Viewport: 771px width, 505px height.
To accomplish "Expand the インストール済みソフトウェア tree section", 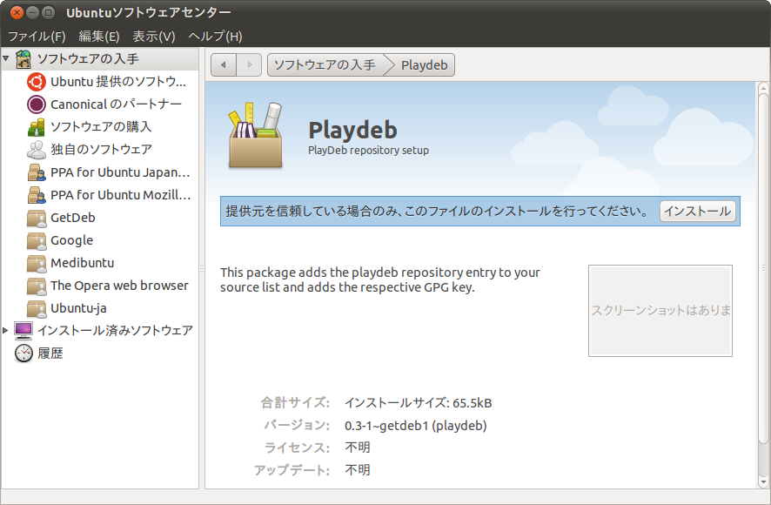I will coord(5,330).
